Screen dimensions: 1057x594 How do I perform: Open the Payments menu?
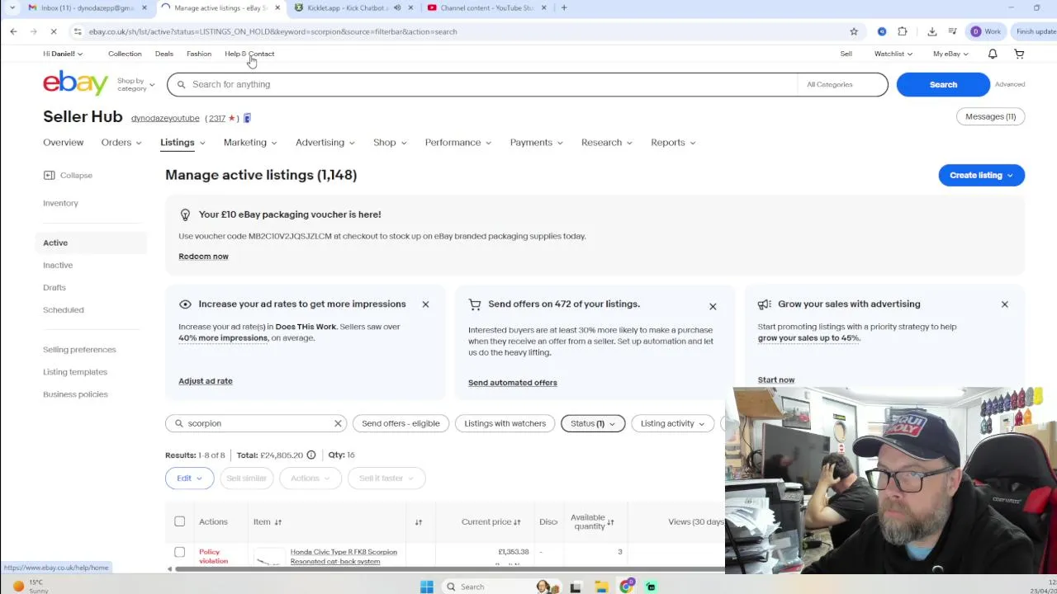coord(536,142)
